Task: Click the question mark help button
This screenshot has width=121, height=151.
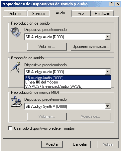Action: pos(112,4)
